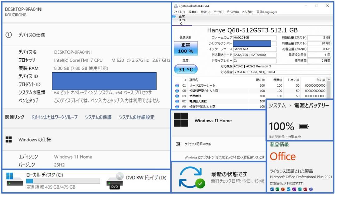The height and width of the screenshot is (197, 337).
Task: Click the teal Publisher icon
Action: (x=299, y=189)
